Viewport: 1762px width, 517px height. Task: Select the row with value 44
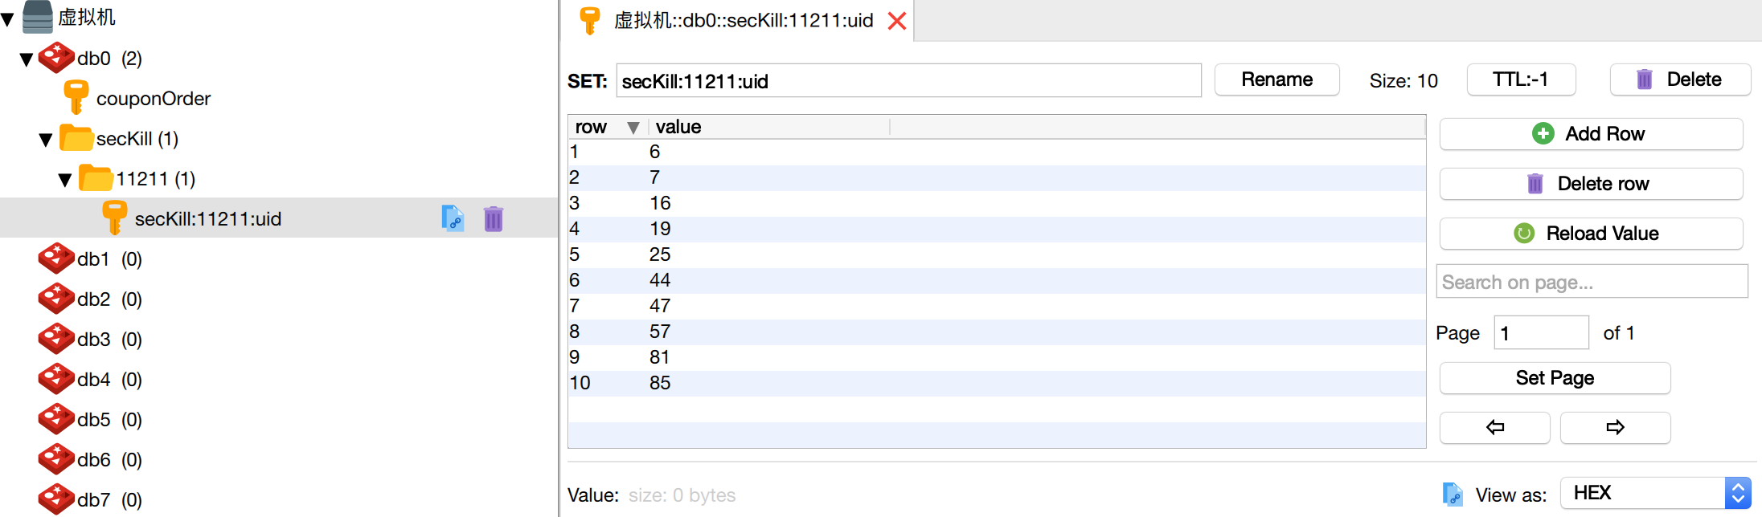point(660,280)
